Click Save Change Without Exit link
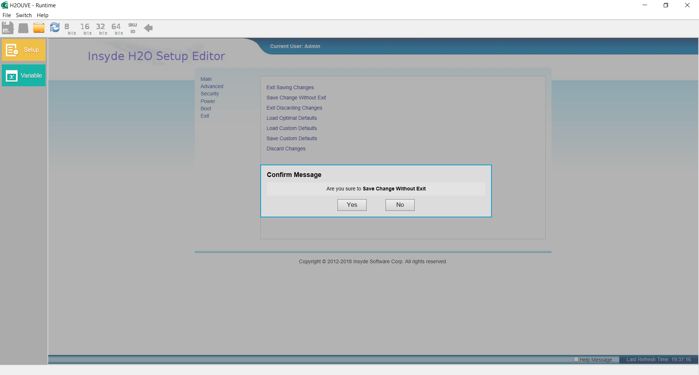This screenshot has width=699, height=375. [x=296, y=98]
